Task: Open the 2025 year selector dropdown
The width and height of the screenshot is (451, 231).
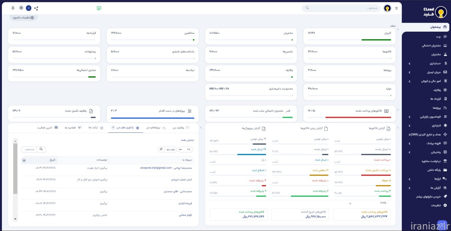Action: 350,203
